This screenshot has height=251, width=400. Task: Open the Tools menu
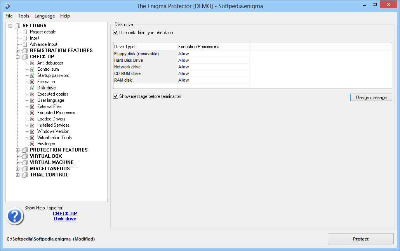[x=23, y=16]
